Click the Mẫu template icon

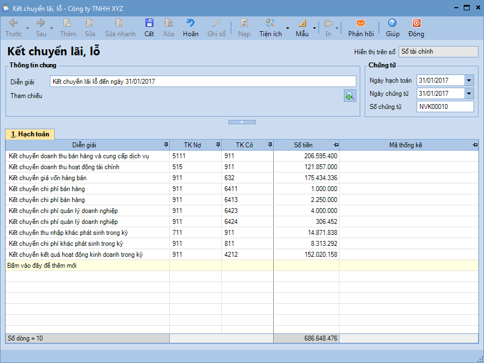(302, 23)
